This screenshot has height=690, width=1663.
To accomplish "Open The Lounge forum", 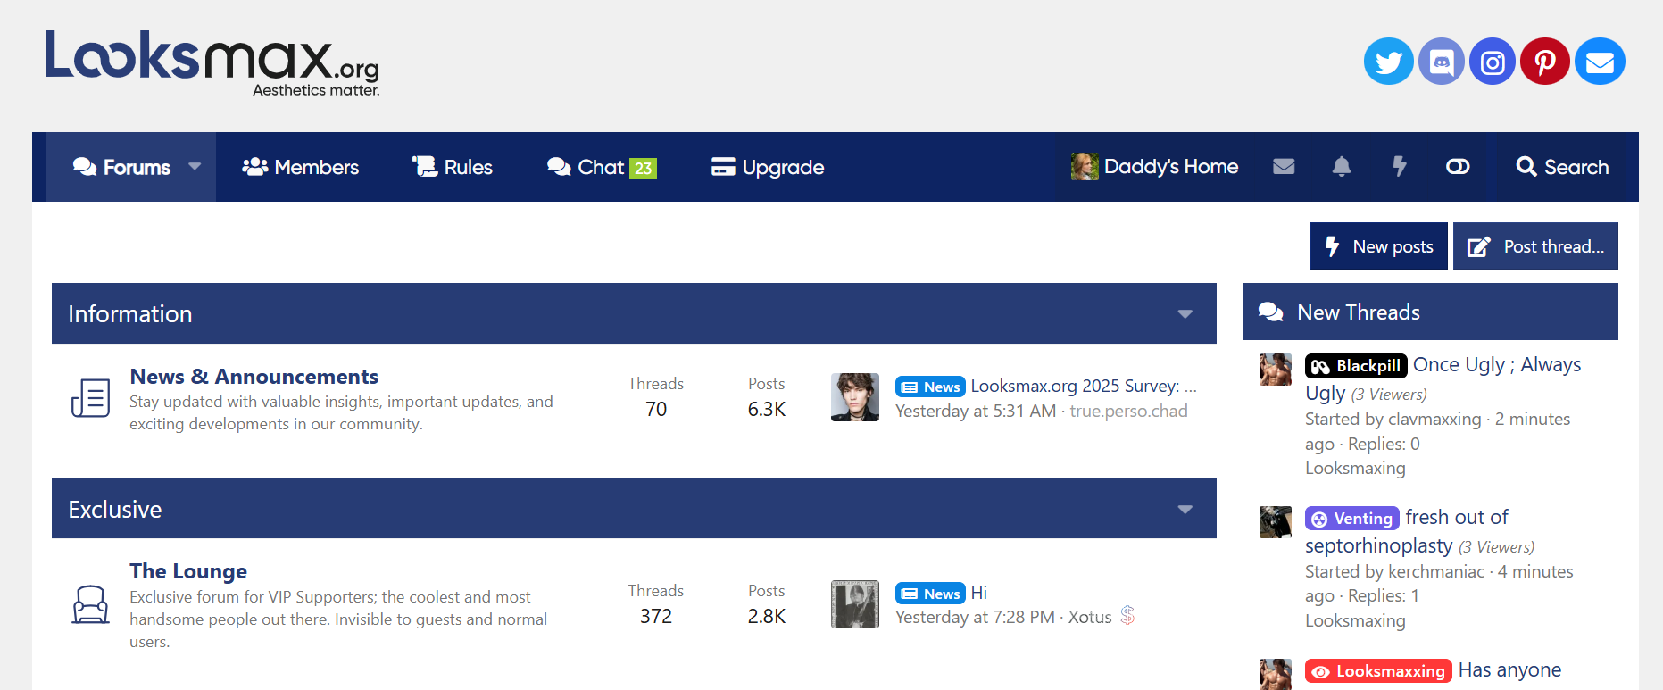I will [x=188, y=571].
